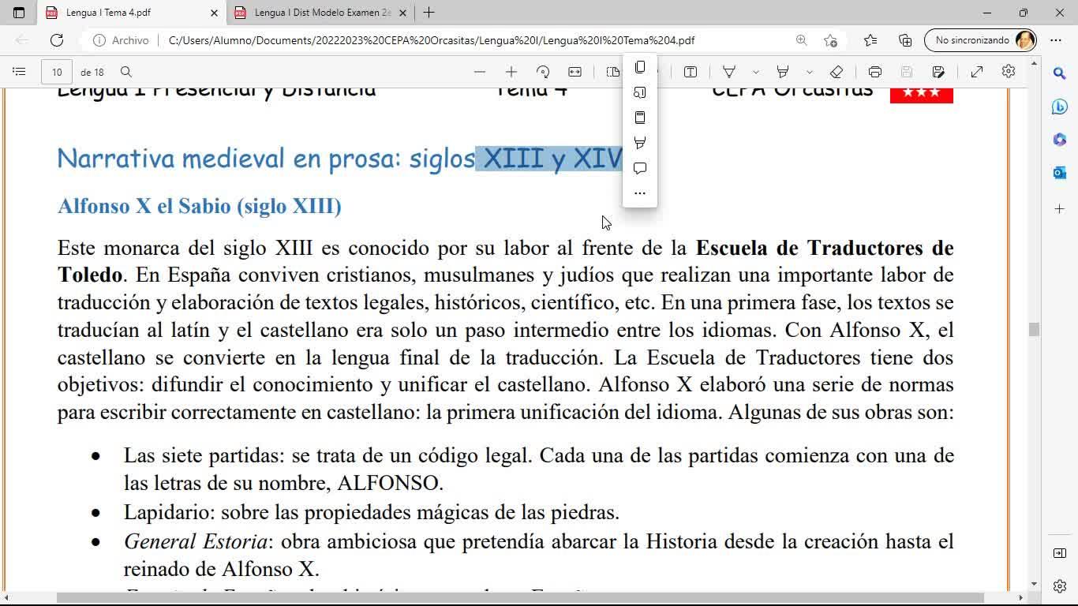The image size is (1078, 606).
Task: Zoom in on the PDF page
Action: click(511, 72)
